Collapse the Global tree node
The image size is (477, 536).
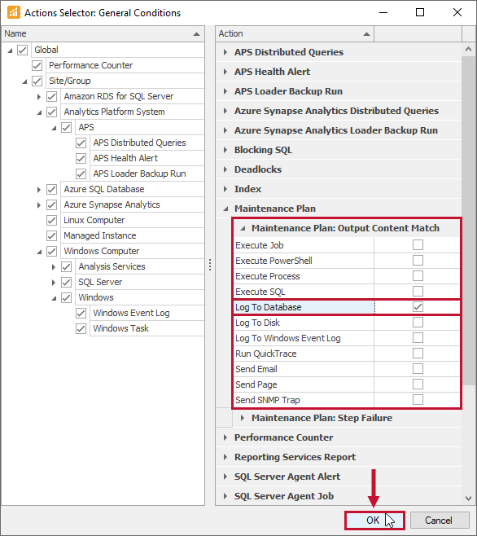pos(10,51)
